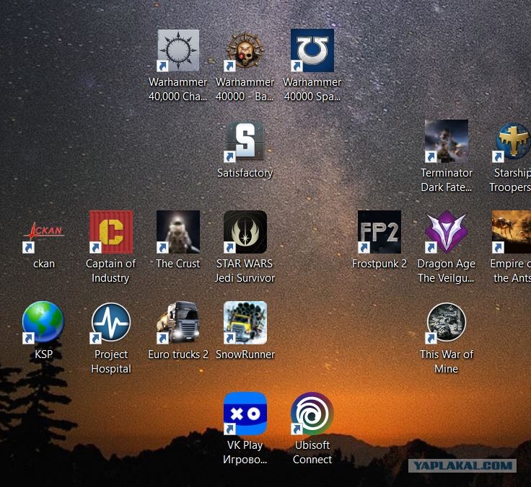Select the "Warhammer 40,000 Cha..." label text
Viewport: 531px width, 487px height.
177,89
